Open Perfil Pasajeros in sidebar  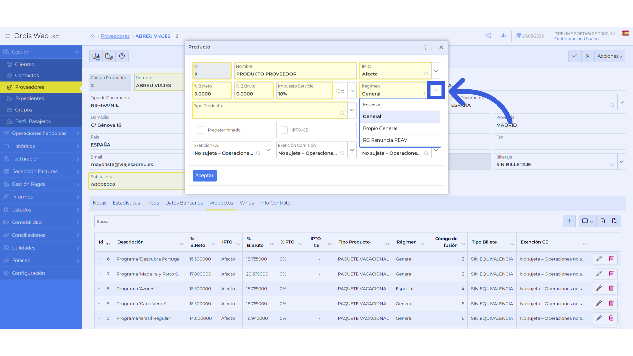[x=41, y=121]
